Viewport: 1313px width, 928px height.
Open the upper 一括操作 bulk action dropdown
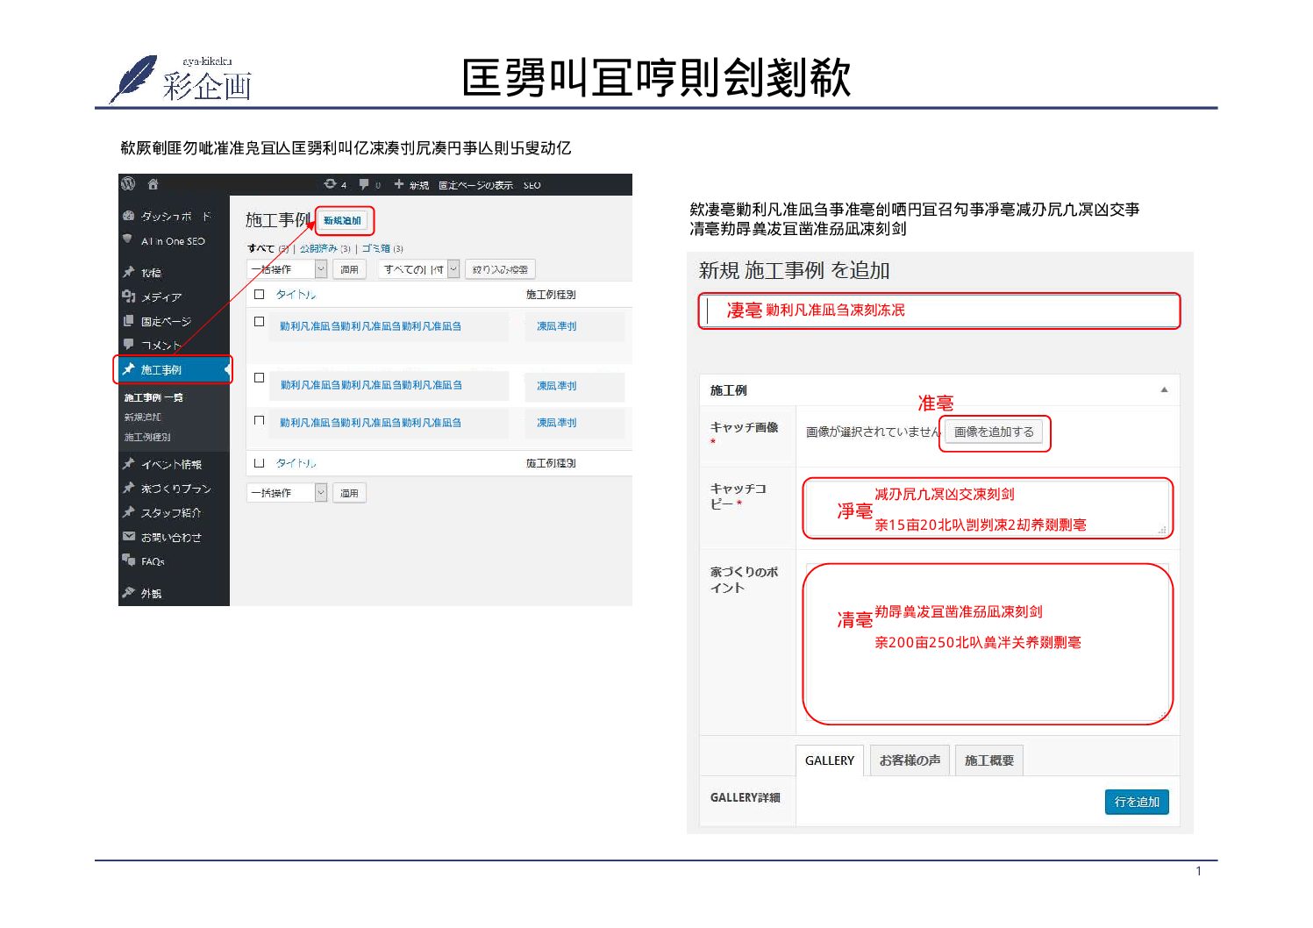287,269
